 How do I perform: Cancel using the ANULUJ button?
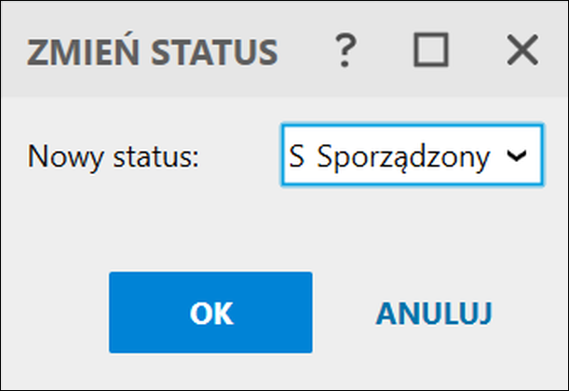(434, 313)
